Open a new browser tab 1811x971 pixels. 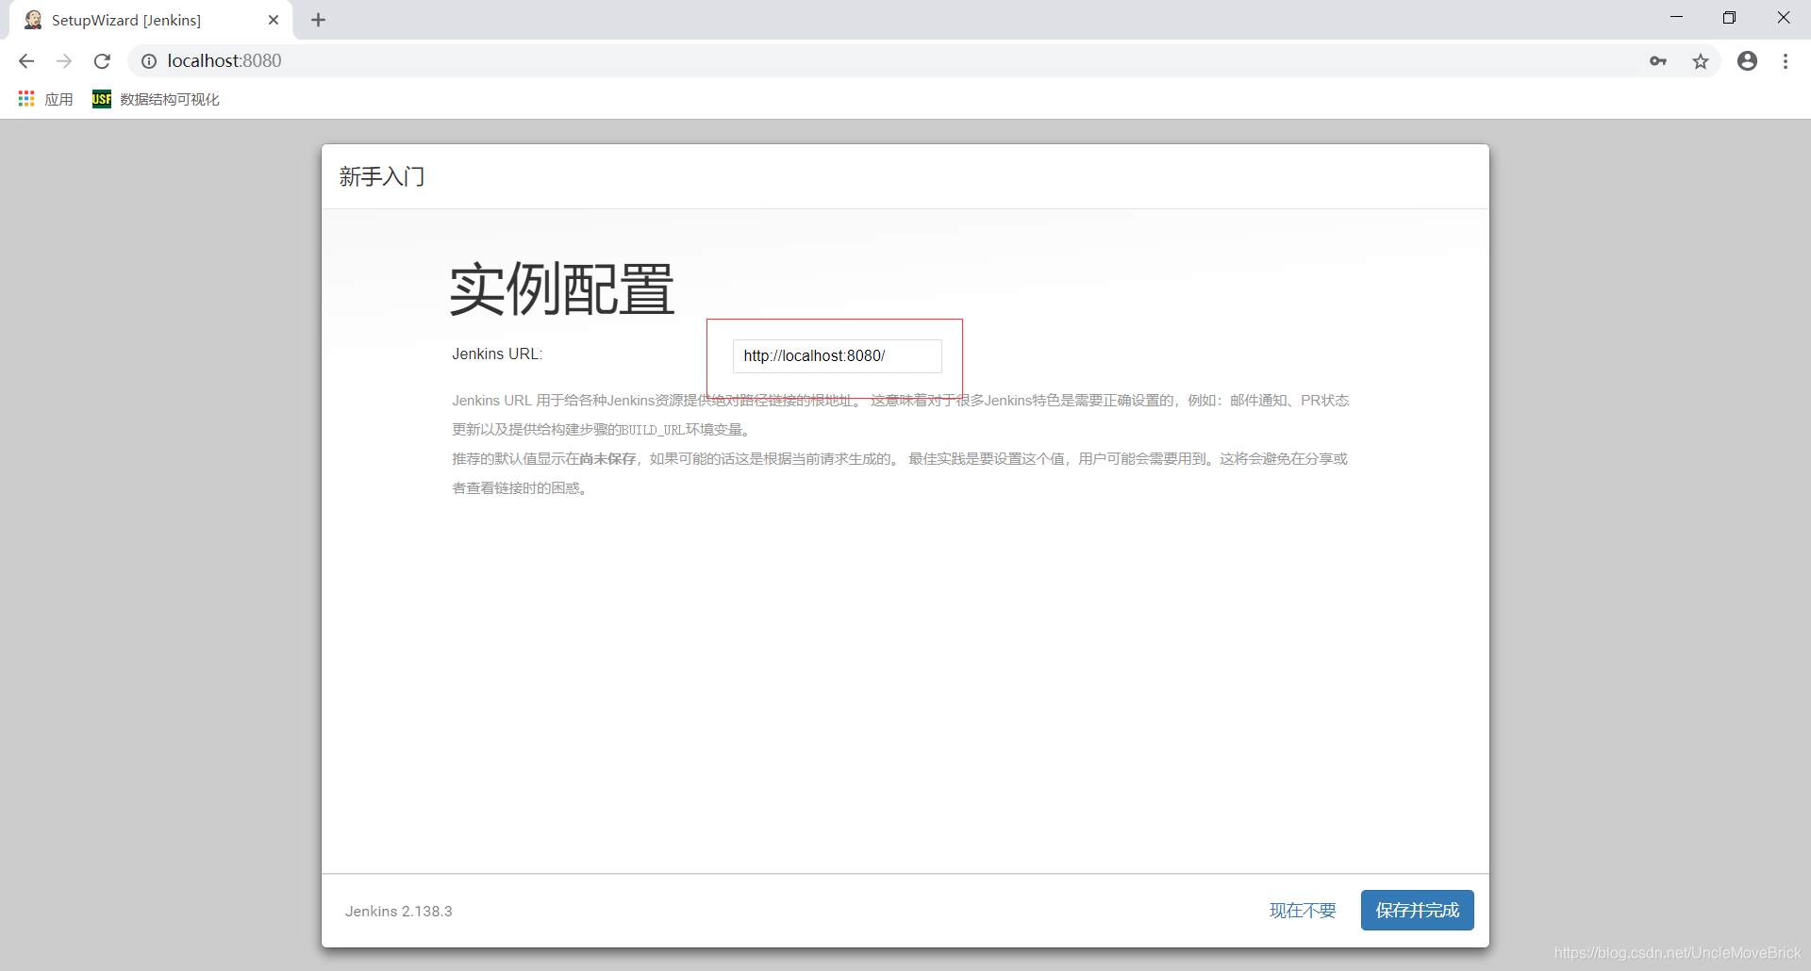[x=319, y=20]
